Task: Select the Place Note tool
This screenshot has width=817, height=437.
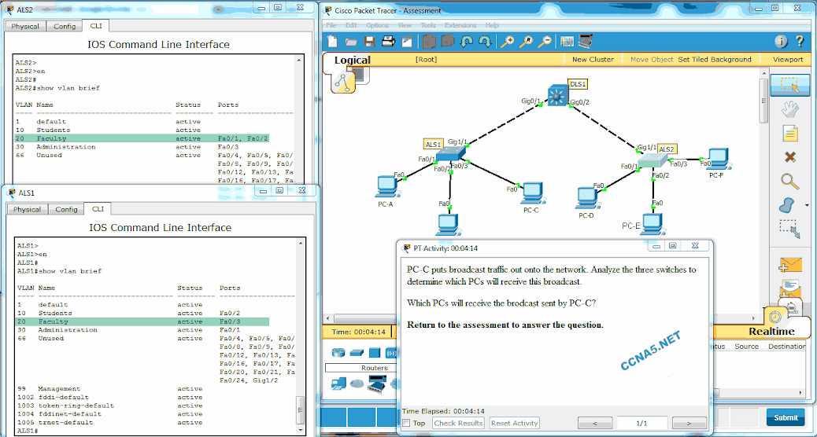Action: (790, 134)
